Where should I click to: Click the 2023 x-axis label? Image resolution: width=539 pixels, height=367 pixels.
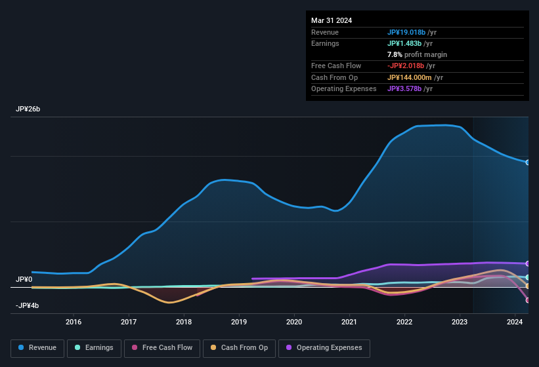460,322
